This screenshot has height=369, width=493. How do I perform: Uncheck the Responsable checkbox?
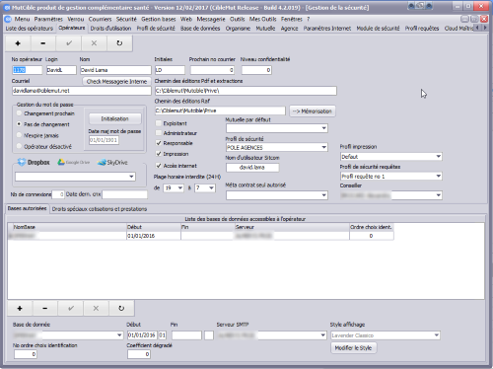[x=159, y=143]
